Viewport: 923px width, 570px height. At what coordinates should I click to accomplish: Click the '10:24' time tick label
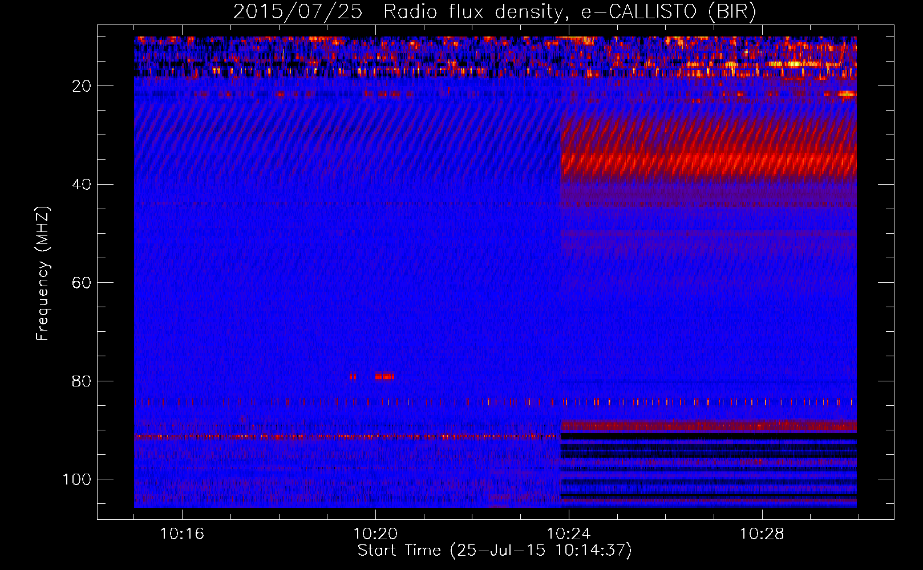click(569, 534)
